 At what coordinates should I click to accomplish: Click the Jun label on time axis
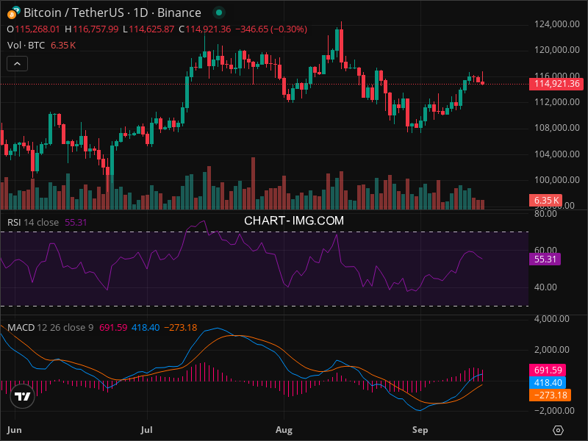[x=14, y=430]
